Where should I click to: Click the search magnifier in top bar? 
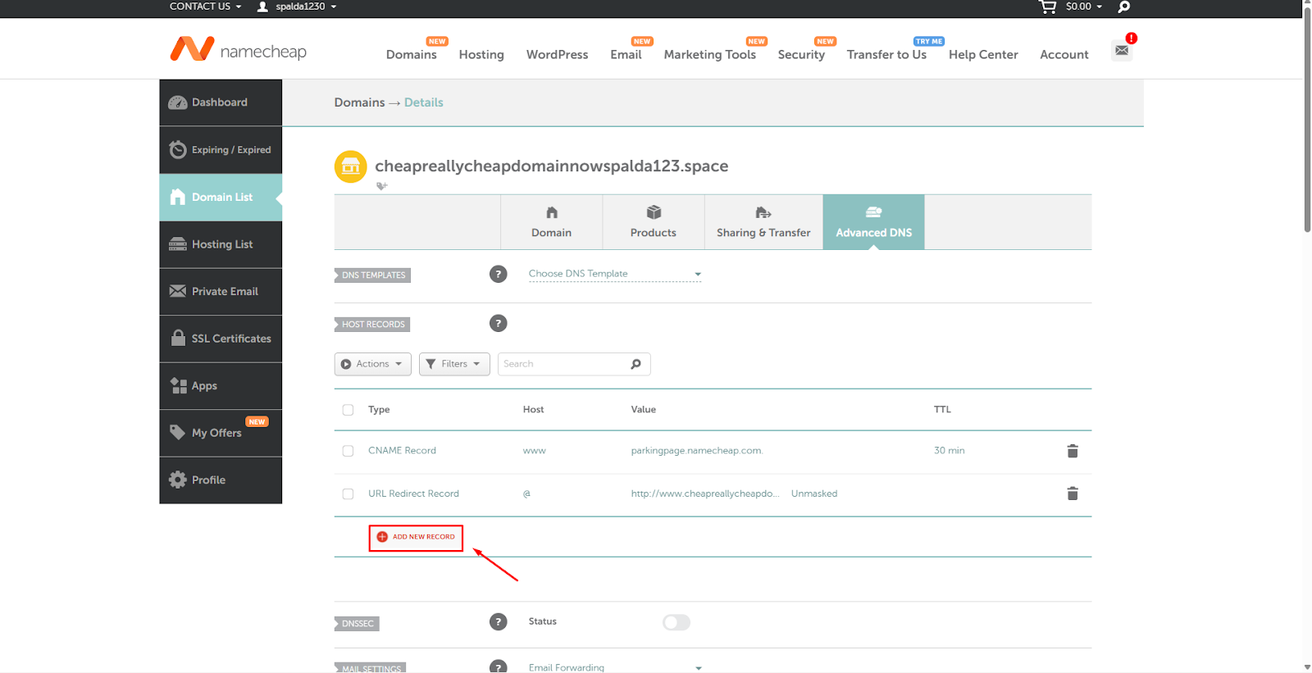tap(1124, 7)
